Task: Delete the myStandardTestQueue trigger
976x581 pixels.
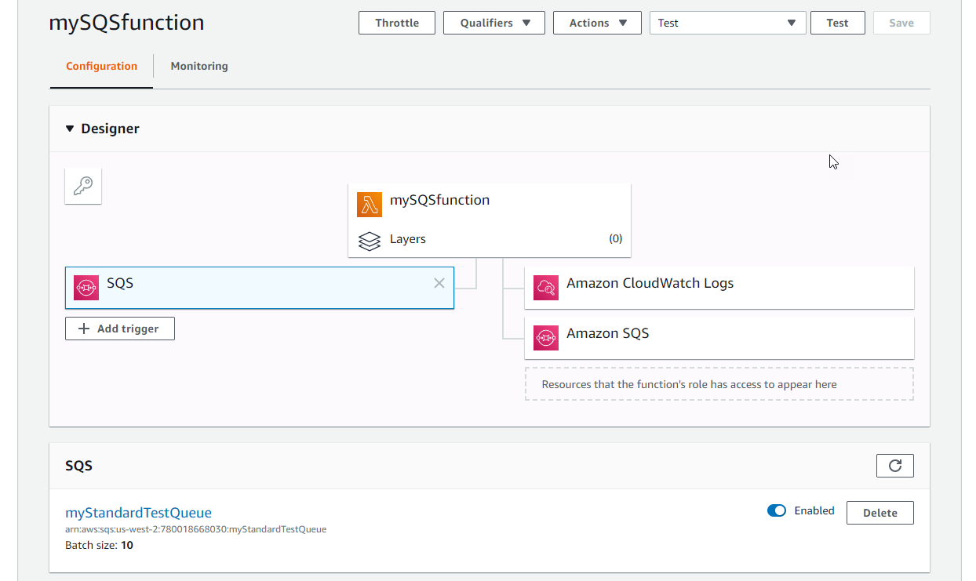Action: coord(879,513)
